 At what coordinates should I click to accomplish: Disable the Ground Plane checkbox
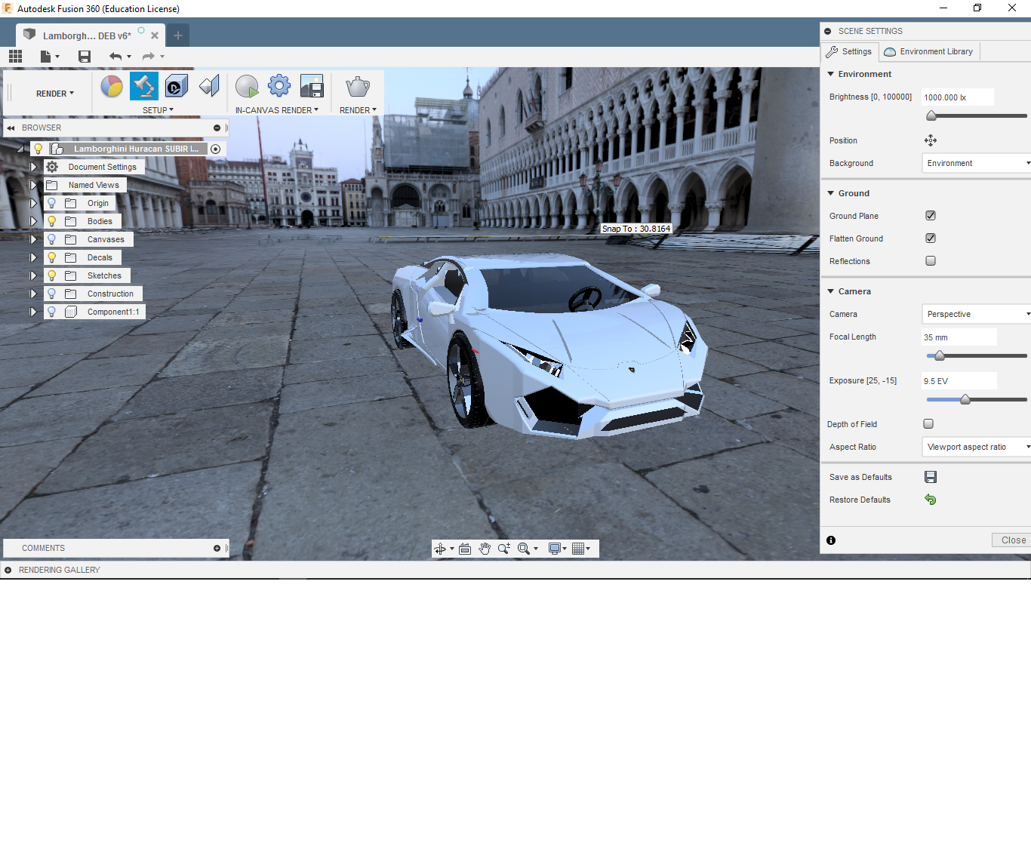[931, 215]
